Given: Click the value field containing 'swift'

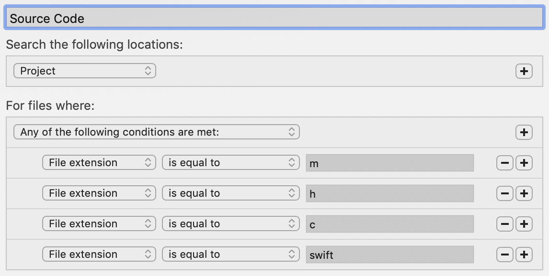Looking at the screenshot, I should pos(390,254).
